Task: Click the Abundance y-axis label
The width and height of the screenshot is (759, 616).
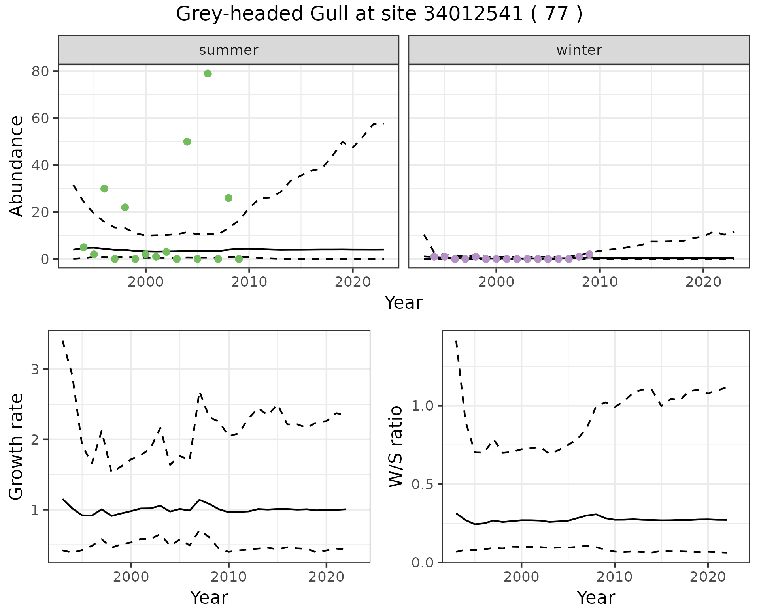Action: (x=17, y=166)
